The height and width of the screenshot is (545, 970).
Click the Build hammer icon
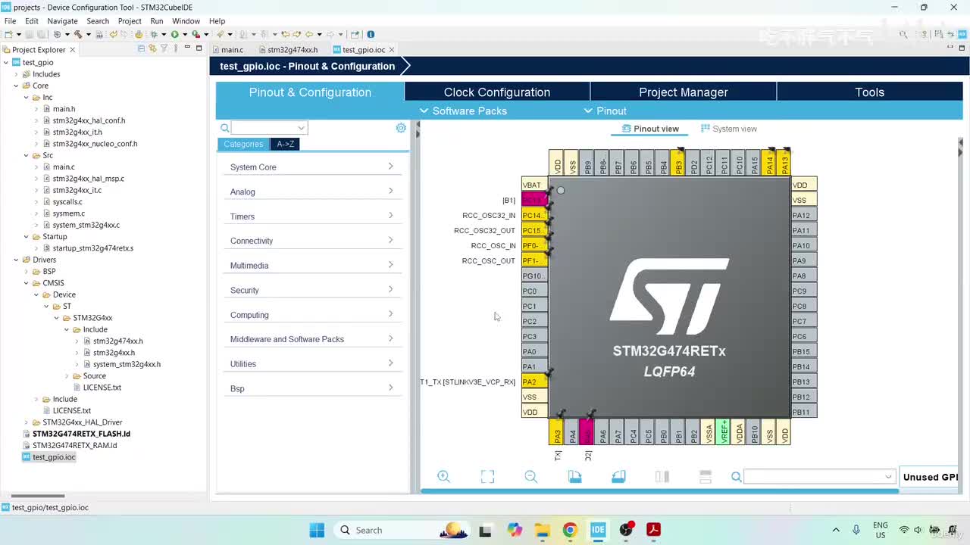click(77, 34)
